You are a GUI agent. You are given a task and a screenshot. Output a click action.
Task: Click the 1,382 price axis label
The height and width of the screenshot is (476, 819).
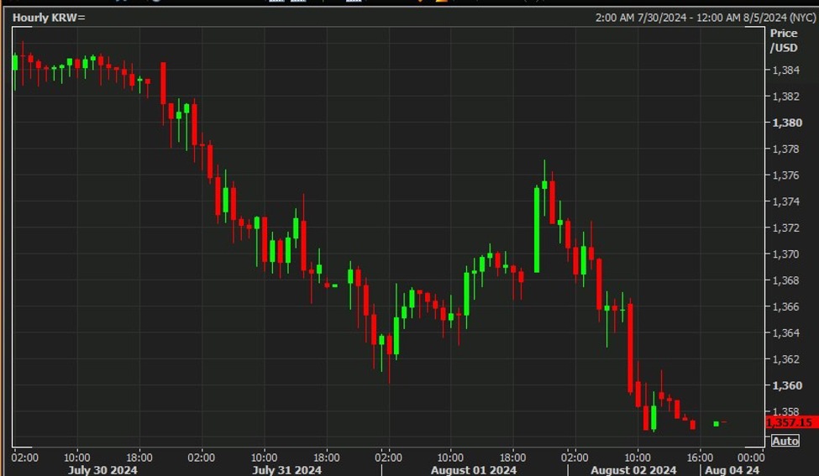click(x=786, y=96)
